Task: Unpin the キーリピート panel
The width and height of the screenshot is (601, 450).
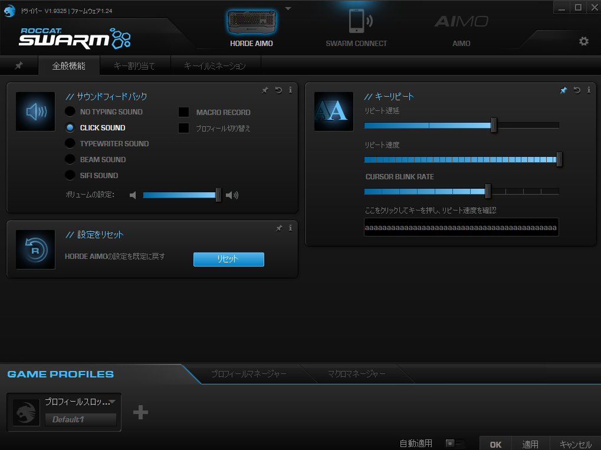Action: pyautogui.click(x=563, y=90)
